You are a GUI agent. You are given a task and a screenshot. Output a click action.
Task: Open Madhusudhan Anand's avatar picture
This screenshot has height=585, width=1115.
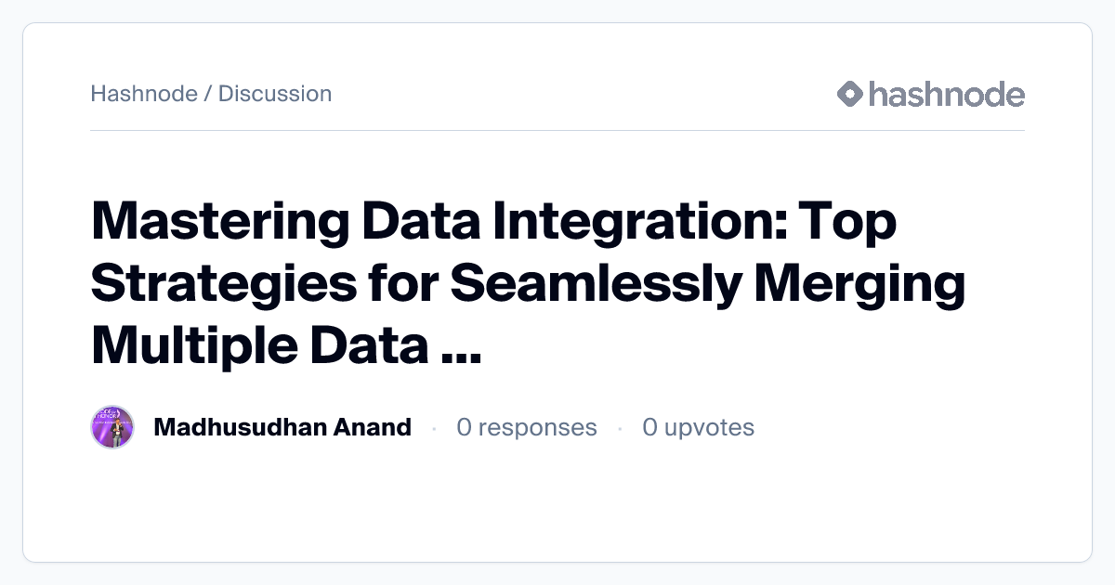[x=112, y=427]
